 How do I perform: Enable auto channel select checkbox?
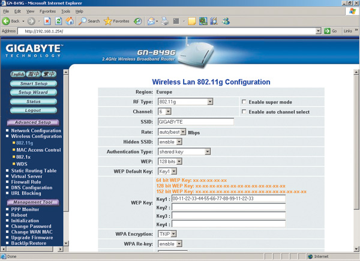244,112
